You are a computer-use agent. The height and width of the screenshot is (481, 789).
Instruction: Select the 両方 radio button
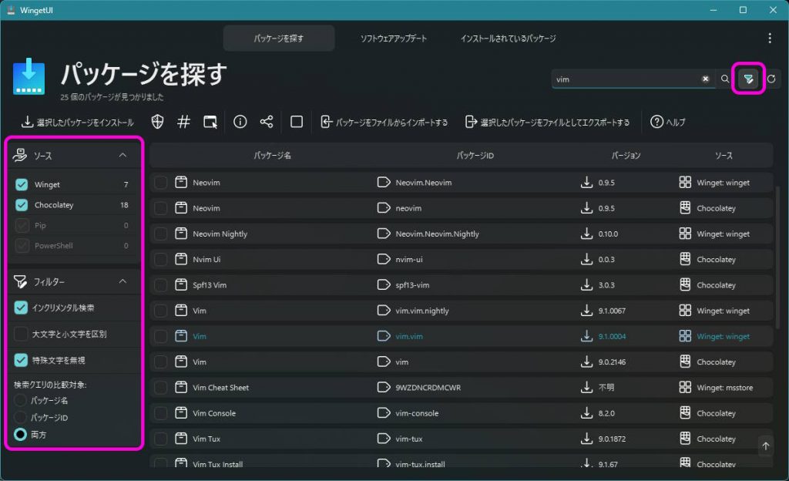tap(20, 434)
